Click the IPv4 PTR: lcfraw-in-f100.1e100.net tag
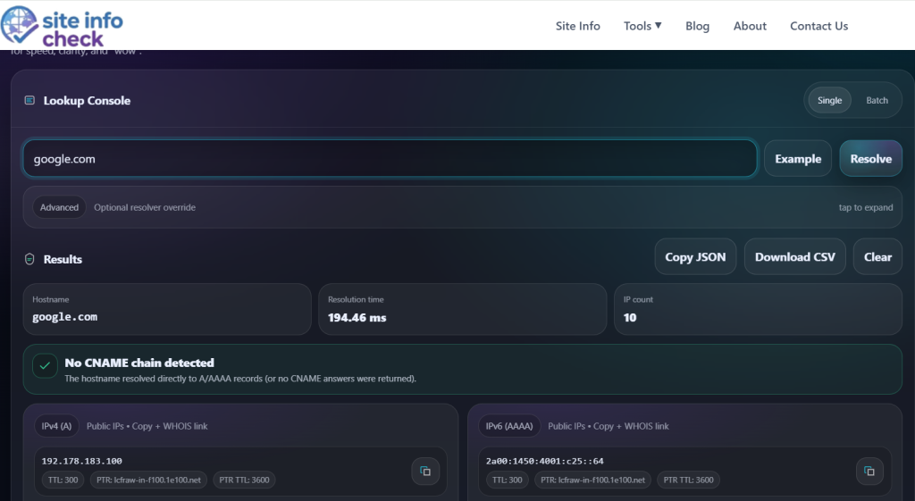Image resolution: width=915 pixels, height=501 pixels. click(149, 480)
